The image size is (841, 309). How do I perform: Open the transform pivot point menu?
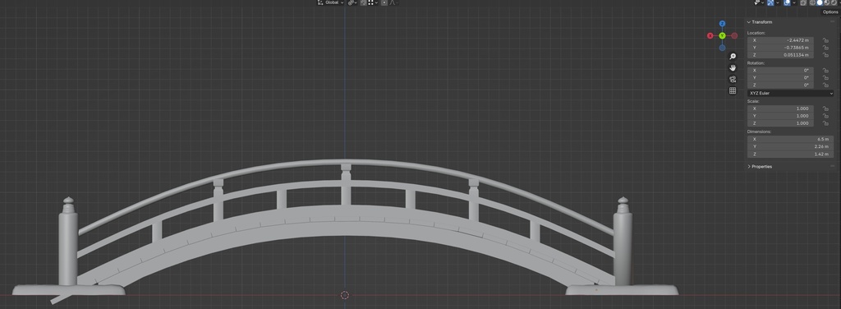(x=352, y=2)
